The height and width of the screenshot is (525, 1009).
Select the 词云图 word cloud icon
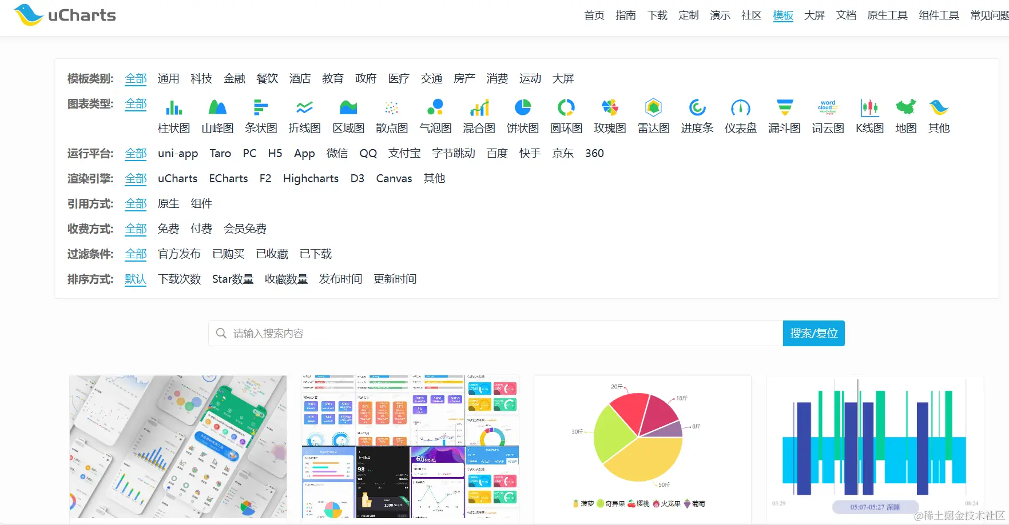point(828,107)
